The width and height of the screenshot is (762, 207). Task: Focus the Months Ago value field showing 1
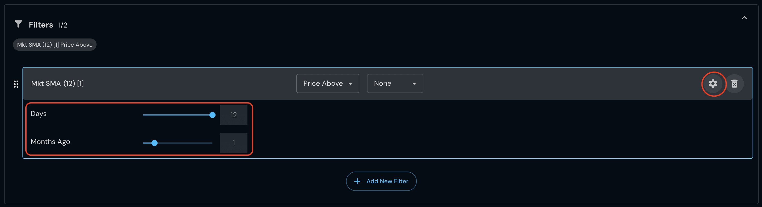[x=233, y=143]
